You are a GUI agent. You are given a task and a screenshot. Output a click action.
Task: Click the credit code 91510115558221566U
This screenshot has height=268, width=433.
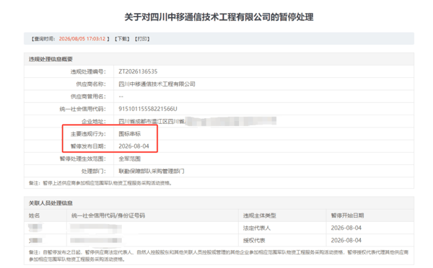pyautogui.click(x=148, y=109)
